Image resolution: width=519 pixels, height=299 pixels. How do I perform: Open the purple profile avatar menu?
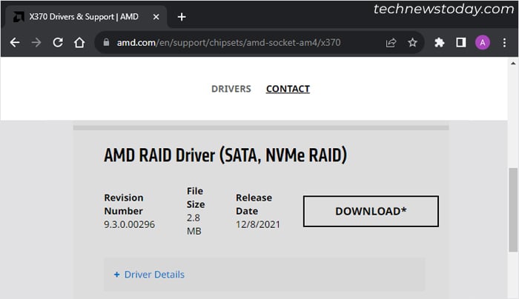point(483,43)
